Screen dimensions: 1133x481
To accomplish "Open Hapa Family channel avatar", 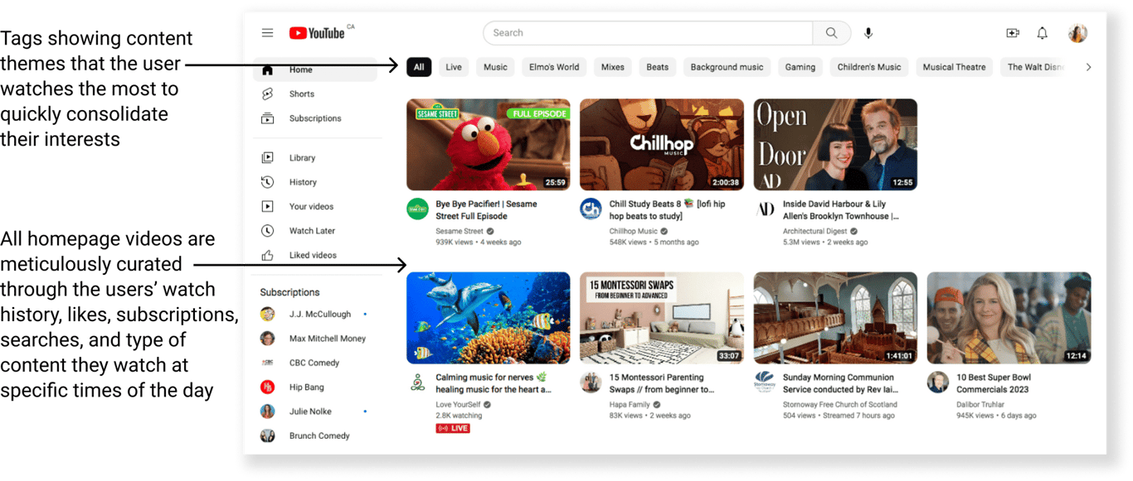I will [591, 382].
